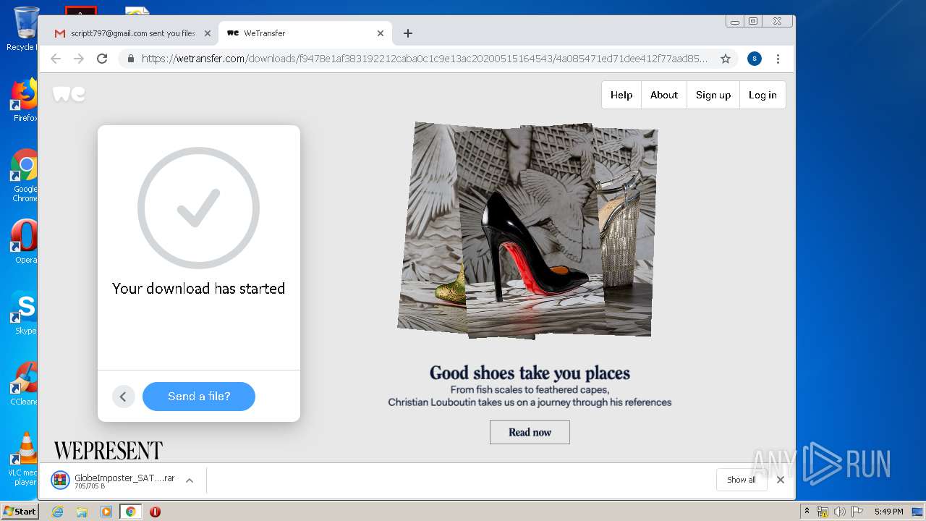Click the network tray icon
Screen dimensions: 926x521
click(823, 512)
